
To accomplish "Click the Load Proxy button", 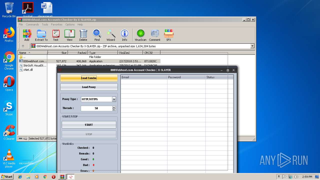I will pyautogui.click(x=89, y=87).
